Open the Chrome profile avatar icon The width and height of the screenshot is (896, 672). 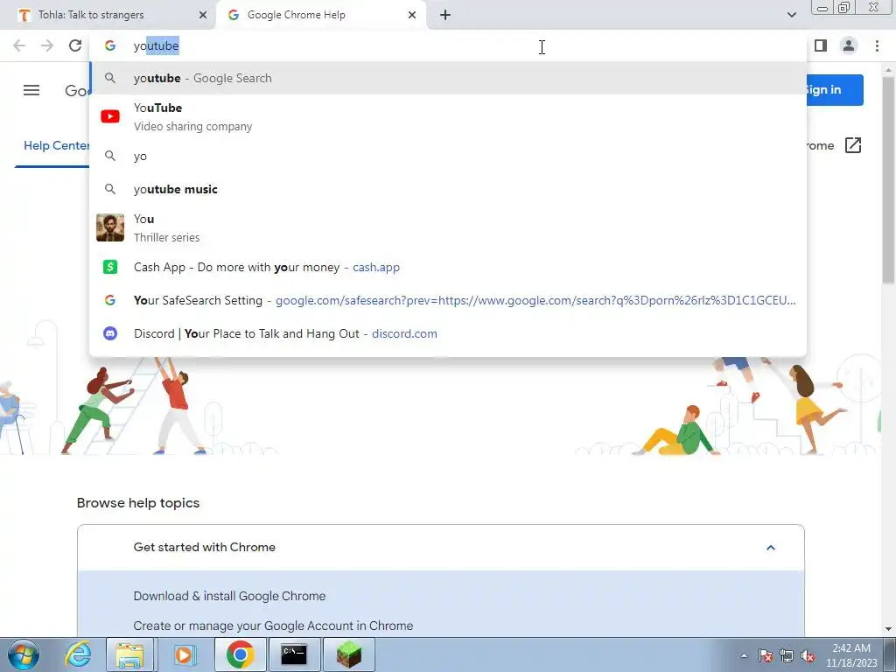849,45
